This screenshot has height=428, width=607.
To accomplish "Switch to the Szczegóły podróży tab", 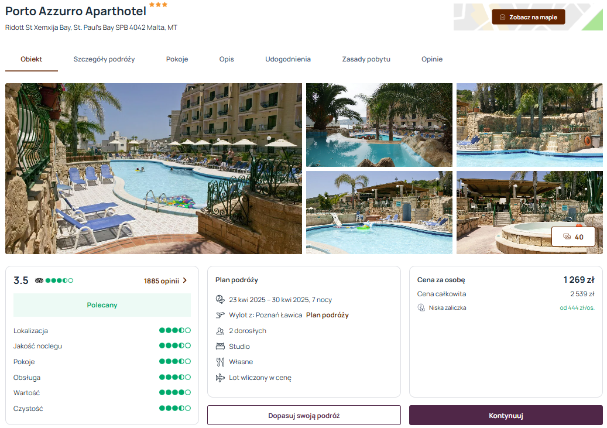I will [104, 59].
